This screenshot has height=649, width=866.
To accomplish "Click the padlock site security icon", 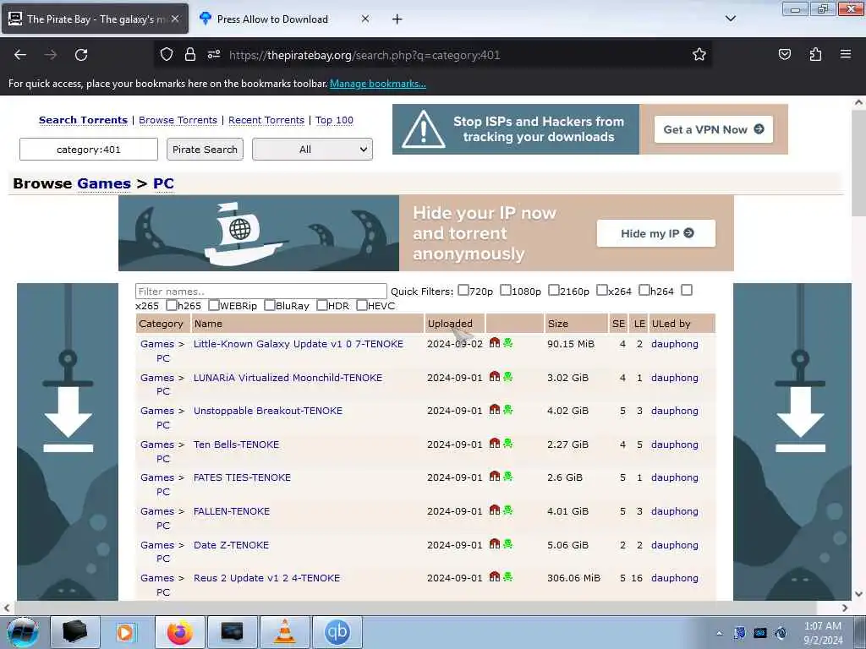I will pyautogui.click(x=190, y=55).
